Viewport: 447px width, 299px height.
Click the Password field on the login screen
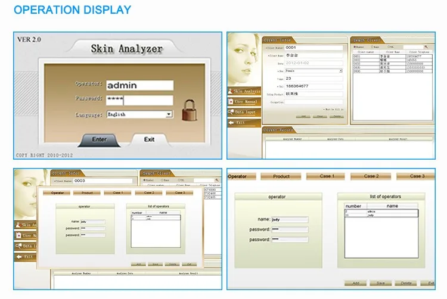139,100
